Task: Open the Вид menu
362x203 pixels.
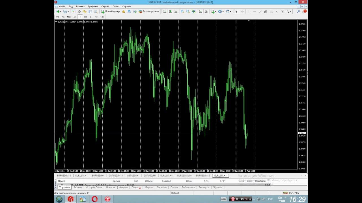Action: pyautogui.click(x=71, y=6)
